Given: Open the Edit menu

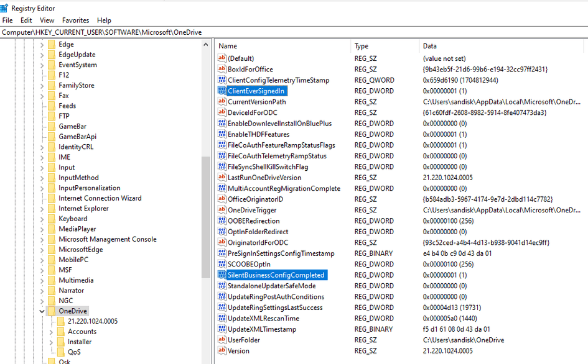Looking at the screenshot, I should (x=26, y=20).
